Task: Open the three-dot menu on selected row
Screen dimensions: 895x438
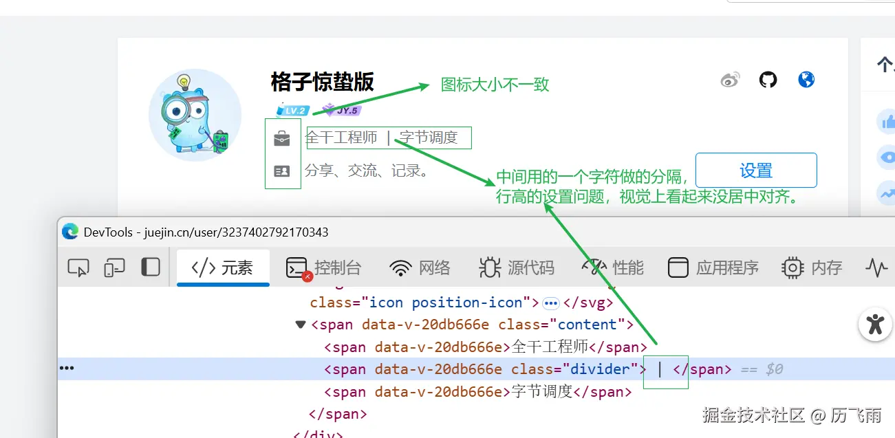Action: 67,369
